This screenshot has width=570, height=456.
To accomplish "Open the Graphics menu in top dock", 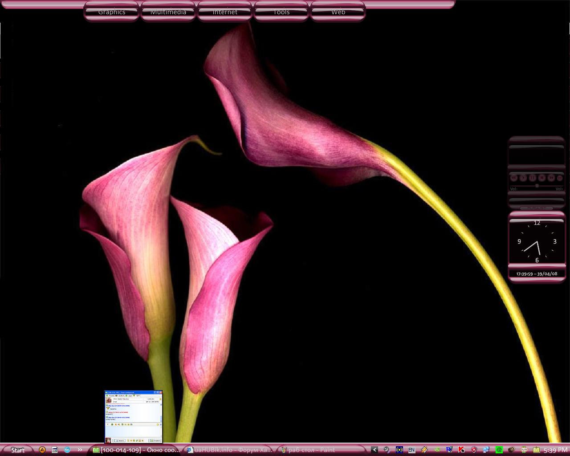I will [111, 12].
